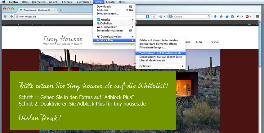Open the hamburger menu in Firefox
264x133 pixels.
[x=257, y=17]
